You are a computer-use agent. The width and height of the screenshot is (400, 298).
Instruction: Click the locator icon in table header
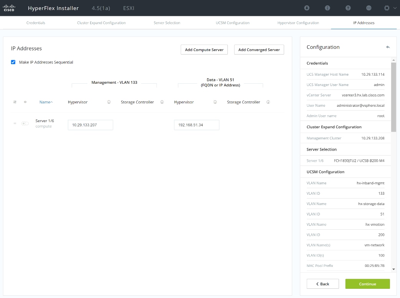coord(25,102)
